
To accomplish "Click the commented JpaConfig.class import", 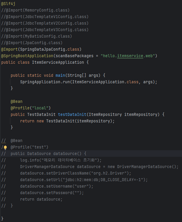I will pyautogui.click(x=32, y=43).
